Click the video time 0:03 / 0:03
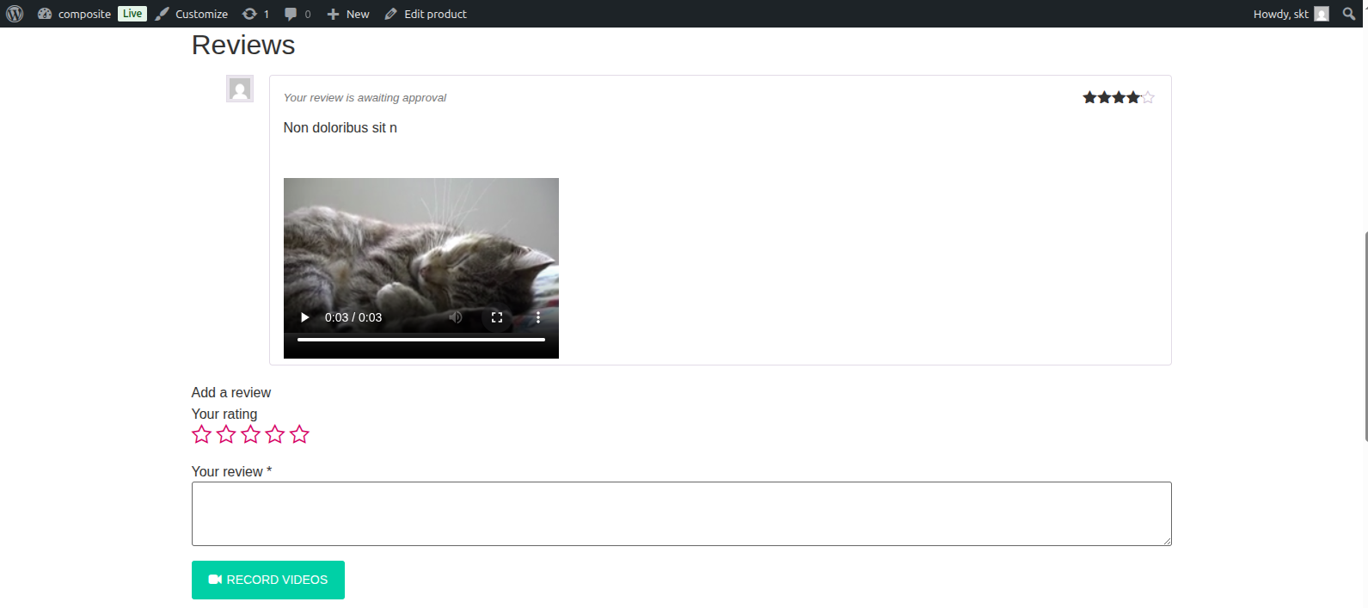Image resolution: width=1368 pixels, height=608 pixels. coord(353,317)
